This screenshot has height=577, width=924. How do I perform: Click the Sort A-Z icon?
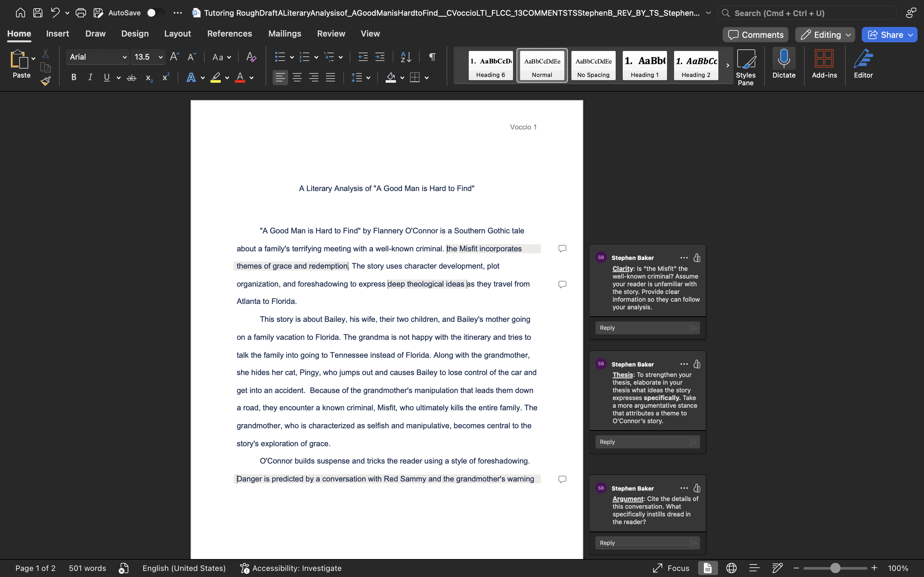(x=406, y=57)
